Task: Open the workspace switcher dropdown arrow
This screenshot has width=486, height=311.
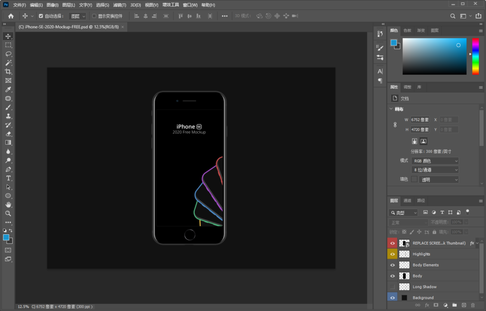Action: click(x=470, y=16)
